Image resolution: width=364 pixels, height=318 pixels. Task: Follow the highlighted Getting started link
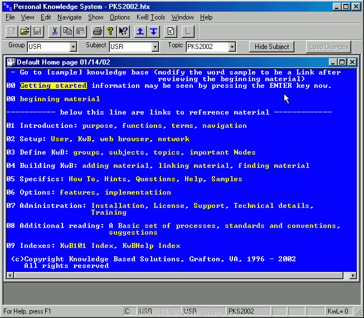pyautogui.click(x=54, y=86)
